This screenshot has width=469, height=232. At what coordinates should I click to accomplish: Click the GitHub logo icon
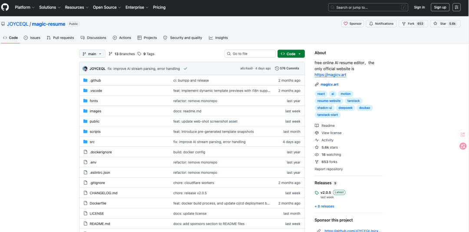(5, 7)
